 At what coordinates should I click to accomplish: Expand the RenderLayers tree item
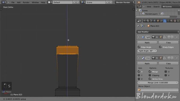pyautogui.click(x=141, y=14)
